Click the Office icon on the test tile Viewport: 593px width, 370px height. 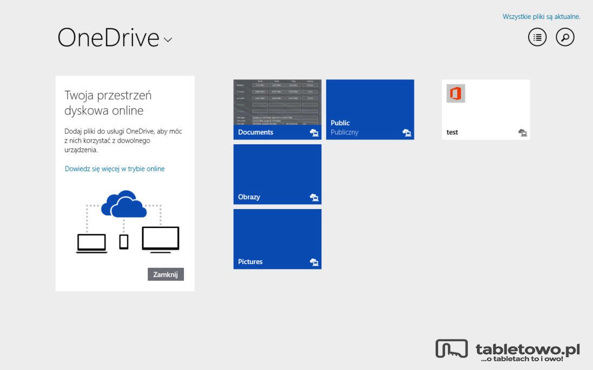click(x=456, y=93)
